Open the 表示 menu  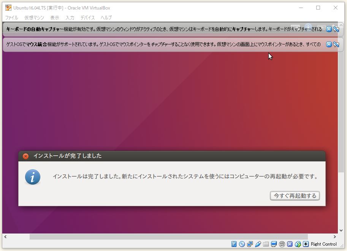55,18
